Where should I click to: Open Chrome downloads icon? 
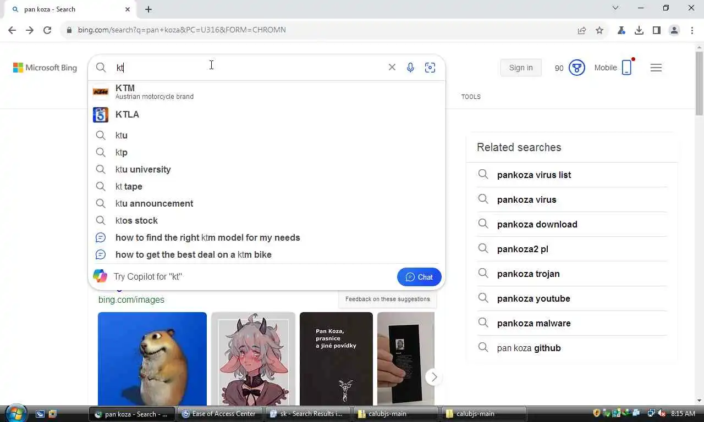click(639, 30)
